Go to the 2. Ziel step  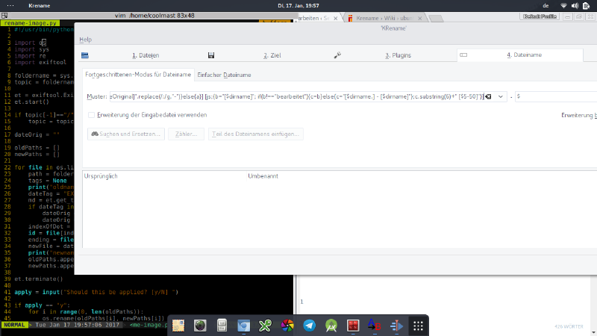tap(272, 55)
